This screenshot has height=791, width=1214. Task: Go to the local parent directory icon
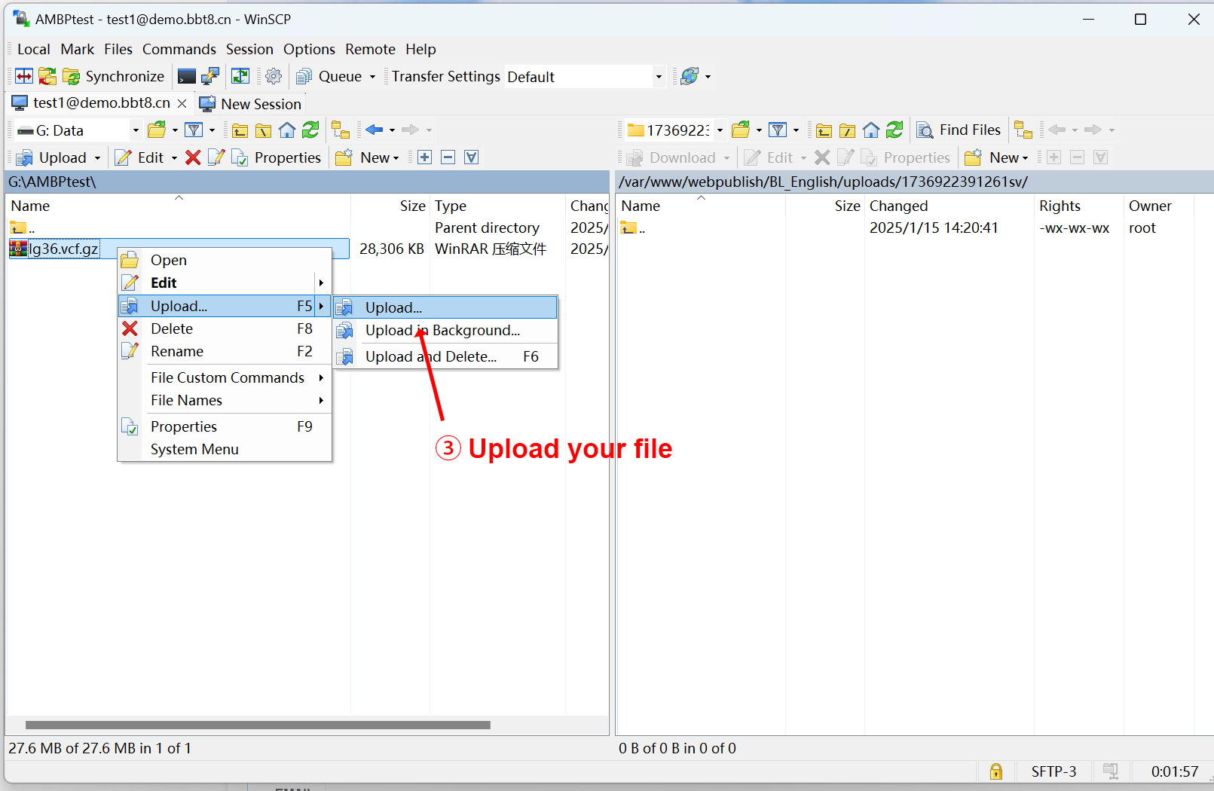(240, 130)
